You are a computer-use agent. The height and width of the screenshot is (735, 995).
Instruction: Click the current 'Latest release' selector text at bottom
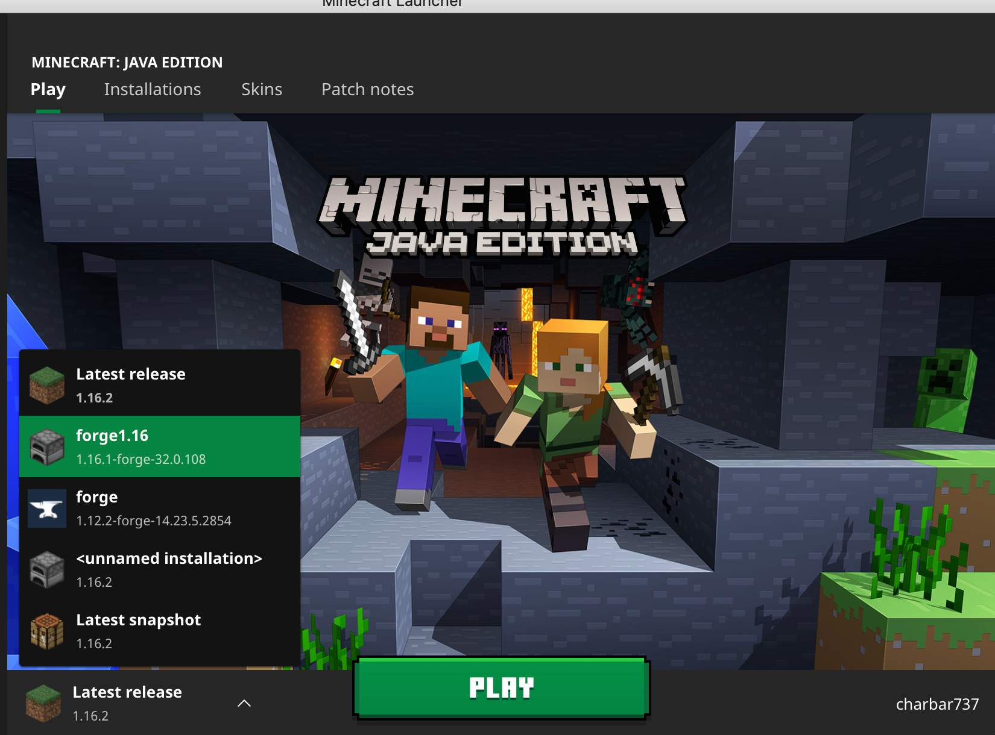pyautogui.click(x=127, y=692)
